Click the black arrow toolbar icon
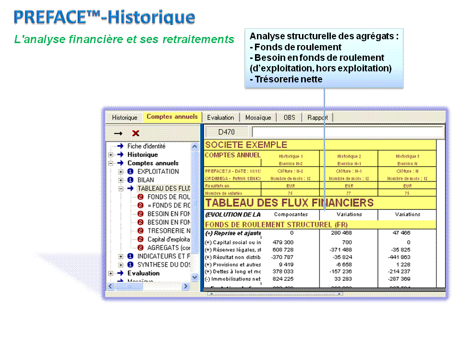Screen dimensions: 461x345 (x=118, y=134)
